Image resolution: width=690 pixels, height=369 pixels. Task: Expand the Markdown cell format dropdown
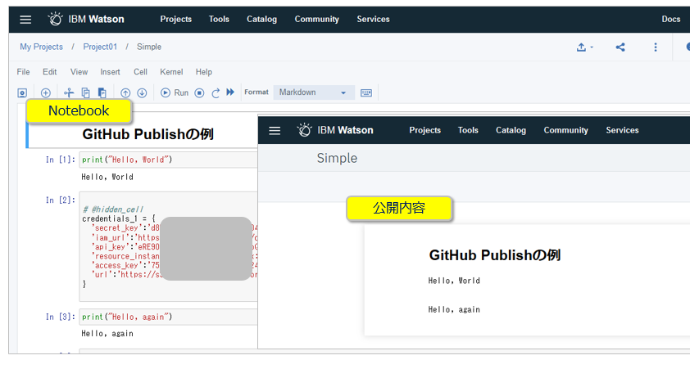click(314, 92)
